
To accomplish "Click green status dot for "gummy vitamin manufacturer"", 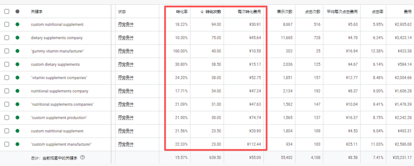I will (x=17, y=51).
